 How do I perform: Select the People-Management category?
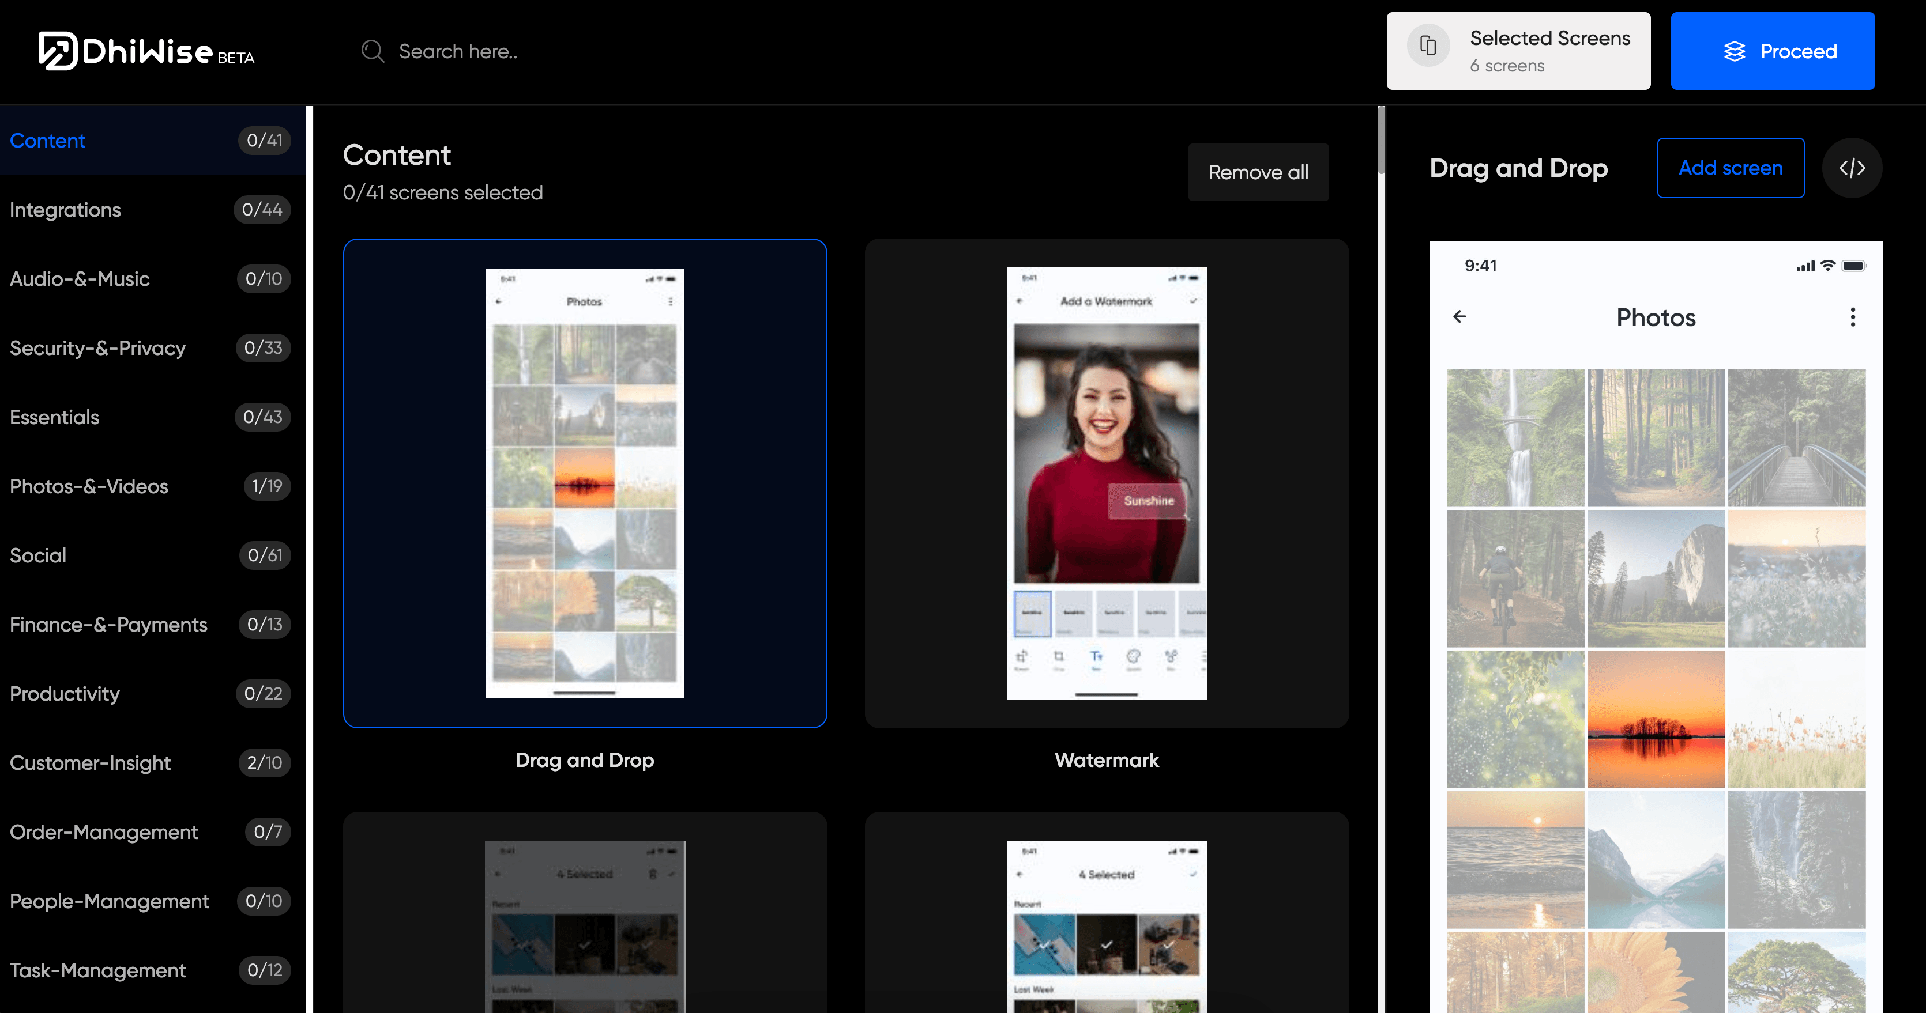(x=153, y=901)
